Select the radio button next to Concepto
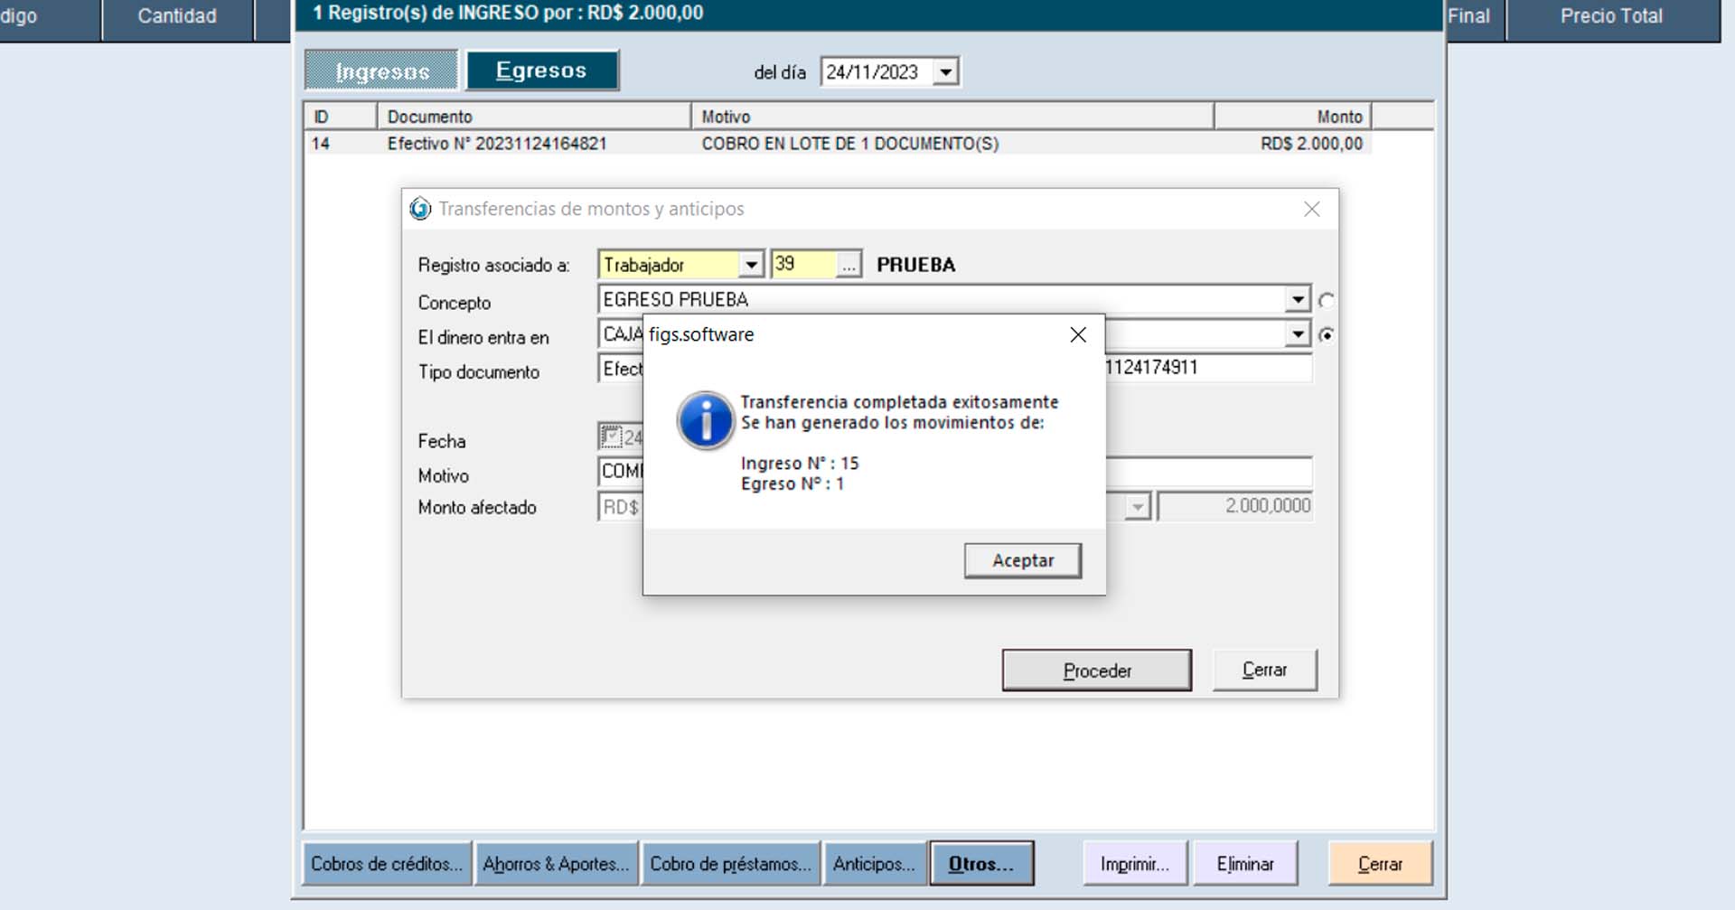Image resolution: width=1735 pixels, height=910 pixels. (x=1326, y=300)
